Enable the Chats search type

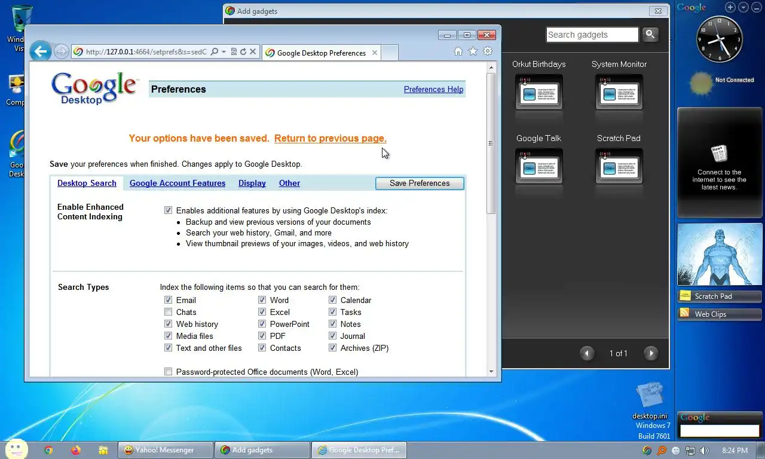(168, 312)
